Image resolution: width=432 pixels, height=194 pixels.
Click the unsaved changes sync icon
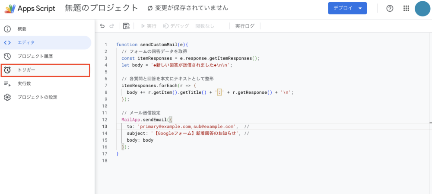click(x=150, y=8)
